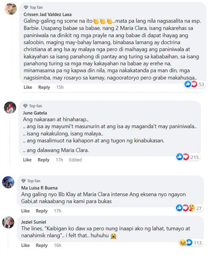Image resolution: width=210 pixels, height=272 pixels.
Task: Click Top fan diamond badge on Crissen's comment
Action: (26, 7)
